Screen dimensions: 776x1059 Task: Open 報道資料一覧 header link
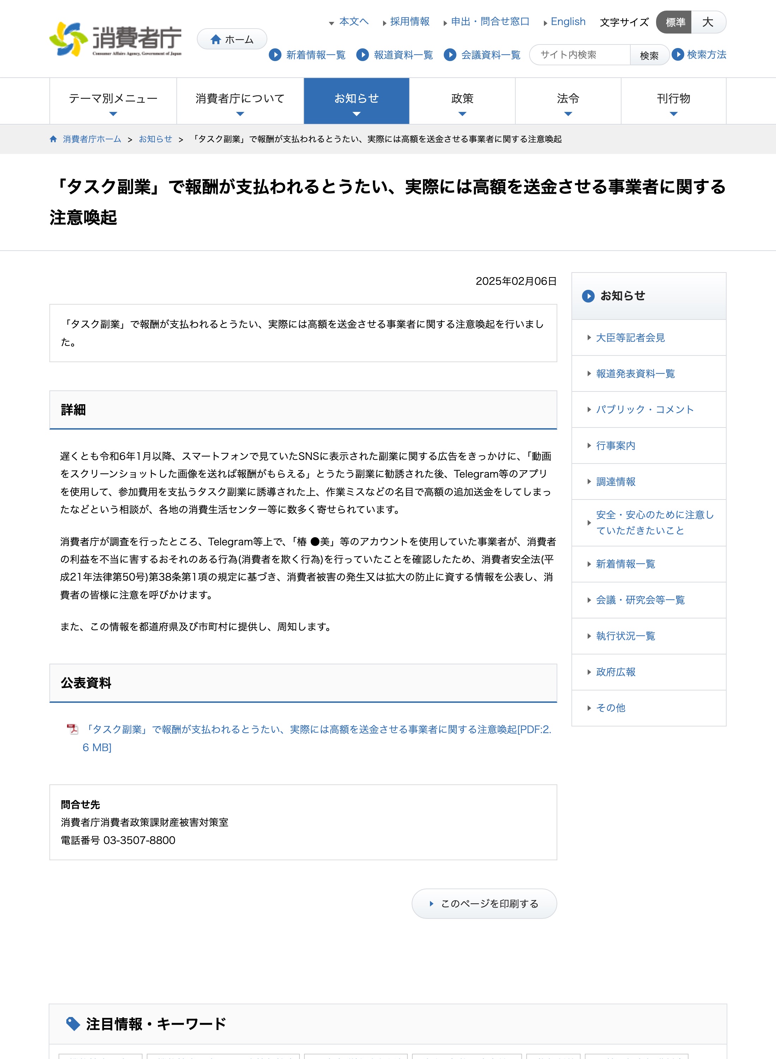403,55
